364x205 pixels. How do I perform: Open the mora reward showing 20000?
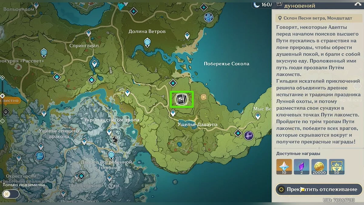[x=319, y=167]
